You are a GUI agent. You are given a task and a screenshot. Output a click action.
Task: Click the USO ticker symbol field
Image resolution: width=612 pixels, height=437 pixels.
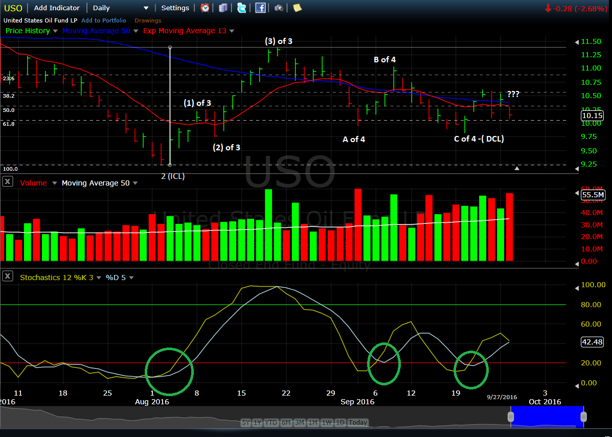[x=13, y=8]
